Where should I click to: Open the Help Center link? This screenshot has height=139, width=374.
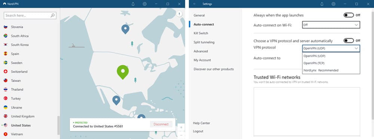[x=202, y=123]
